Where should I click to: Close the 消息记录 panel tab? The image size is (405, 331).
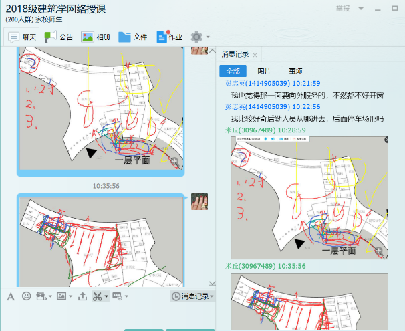click(x=255, y=54)
